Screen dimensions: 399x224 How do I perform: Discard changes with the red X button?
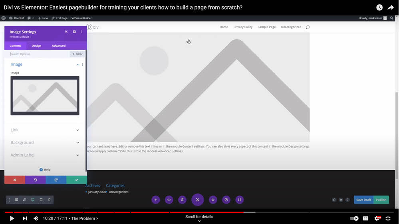15,180
